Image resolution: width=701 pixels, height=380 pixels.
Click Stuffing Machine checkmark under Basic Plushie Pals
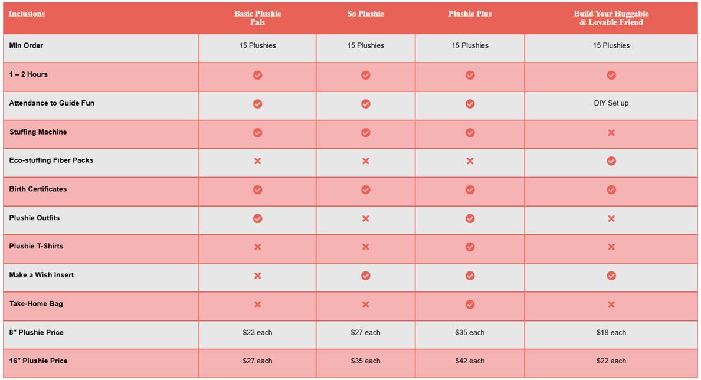point(257,133)
